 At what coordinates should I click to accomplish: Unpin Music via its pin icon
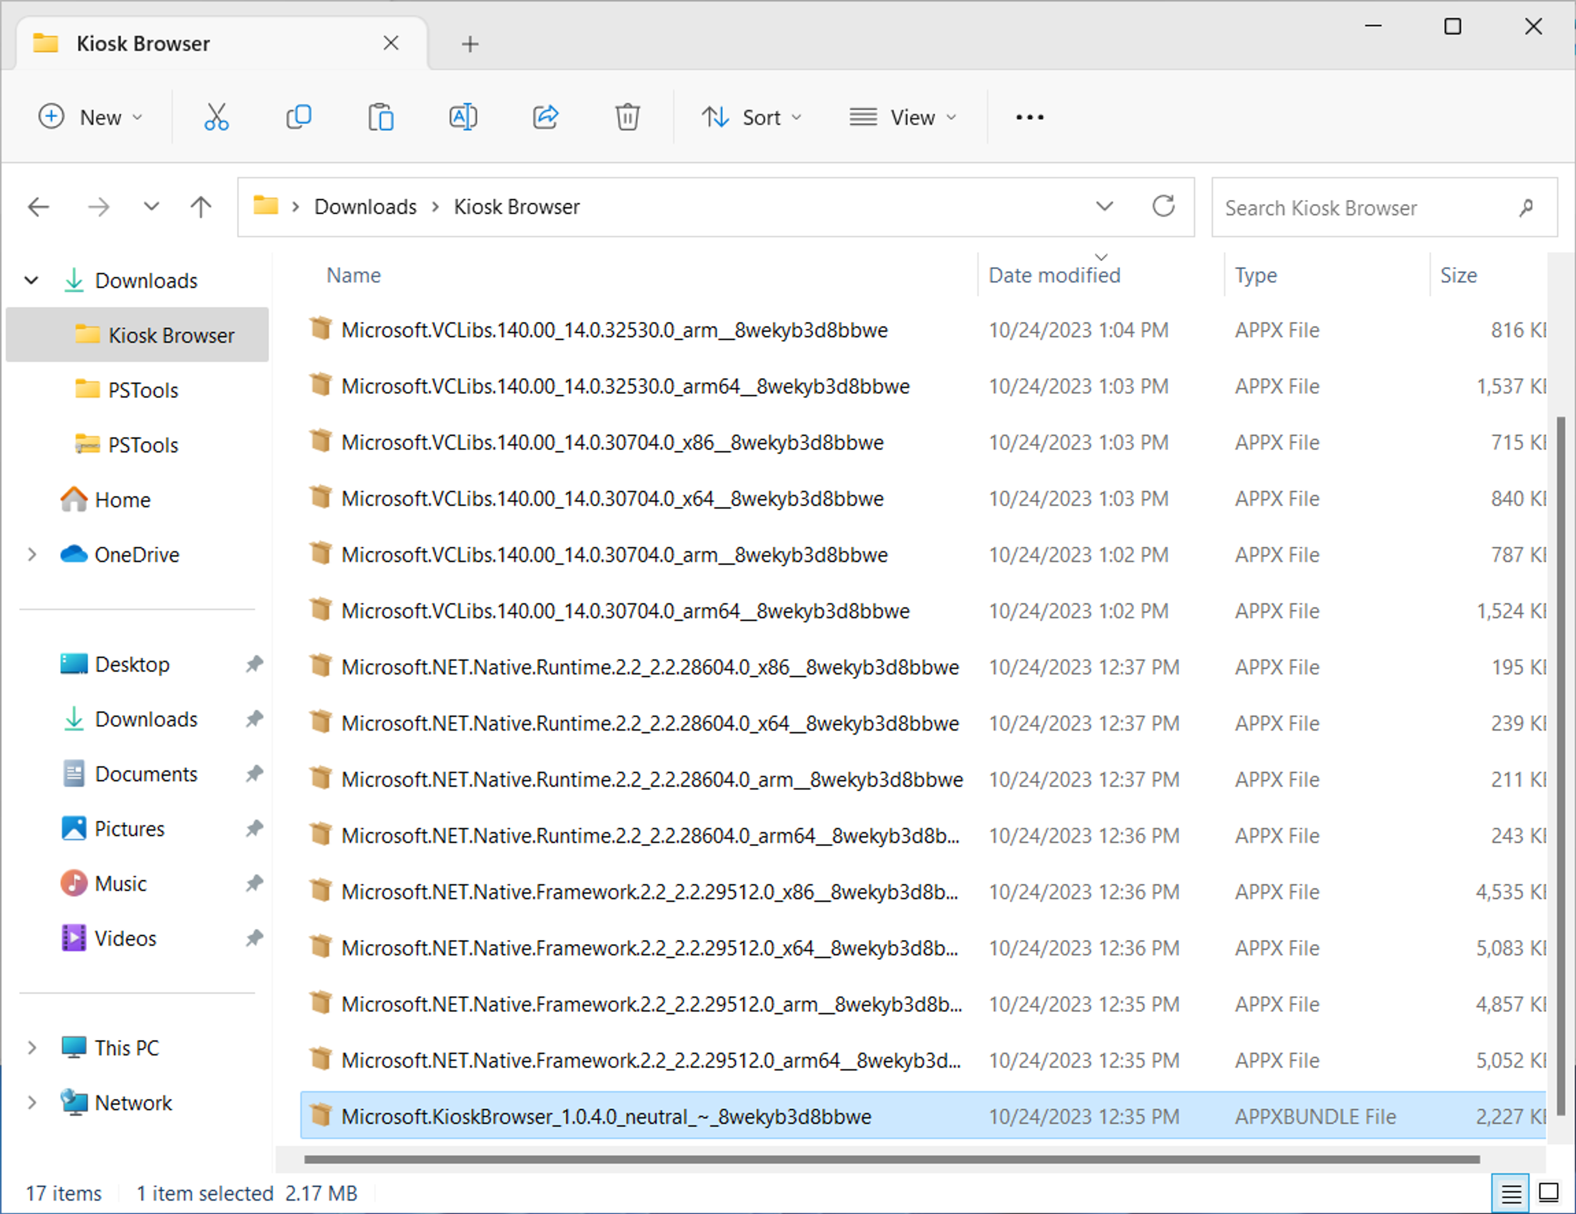[254, 884]
